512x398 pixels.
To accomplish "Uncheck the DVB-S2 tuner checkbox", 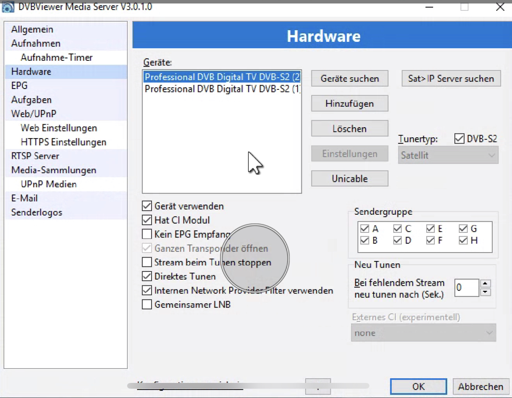I will (x=459, y=138).
